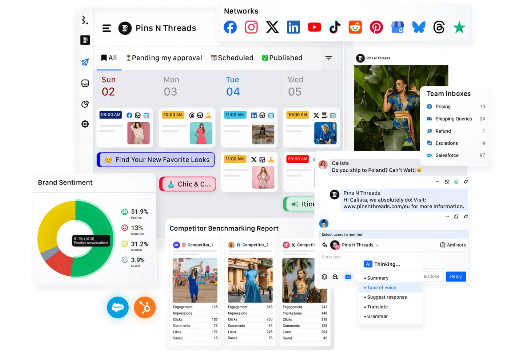Select the YouTube network icon
Image resolution: width=527 pixels, height=351 pixels.
point(314,27)
